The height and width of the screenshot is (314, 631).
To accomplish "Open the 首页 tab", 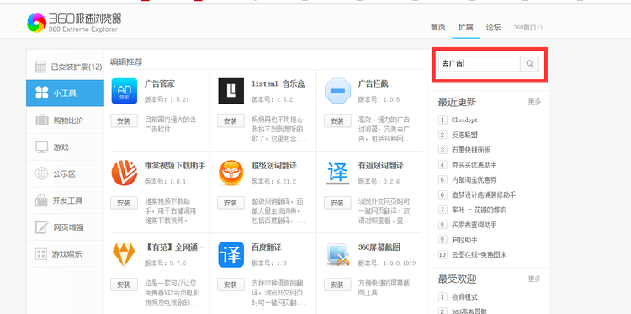I will tap(437, 28).
